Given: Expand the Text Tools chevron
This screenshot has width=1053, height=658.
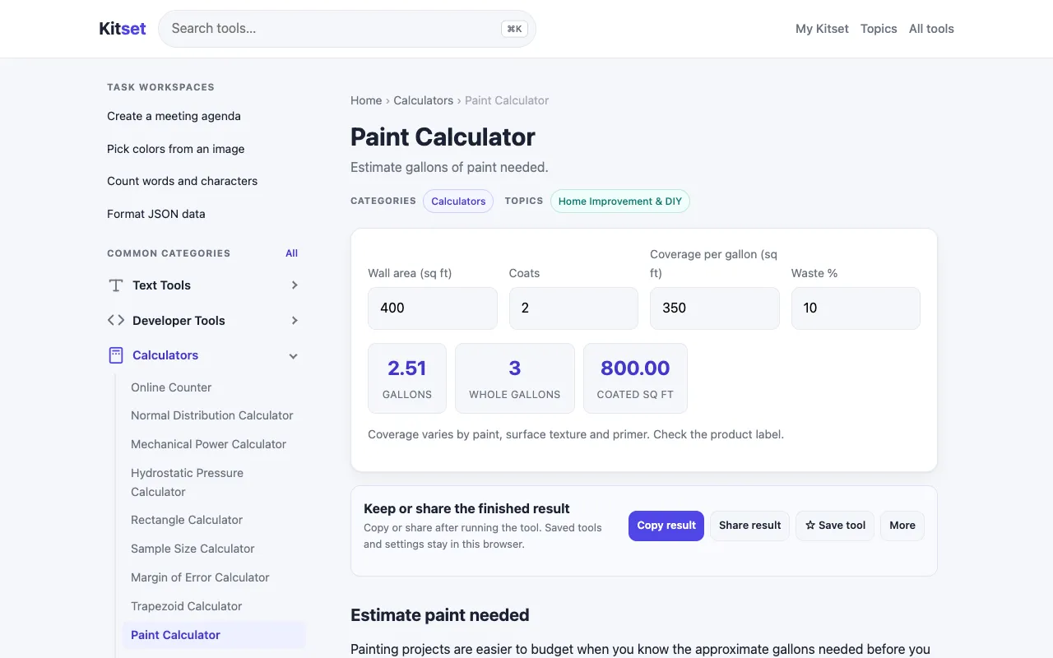Looking at the screenshot, I should 295,285.
